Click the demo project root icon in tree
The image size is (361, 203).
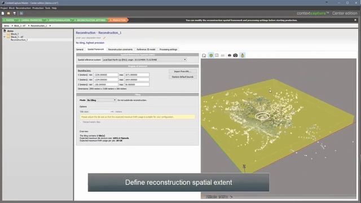(5, 30)
